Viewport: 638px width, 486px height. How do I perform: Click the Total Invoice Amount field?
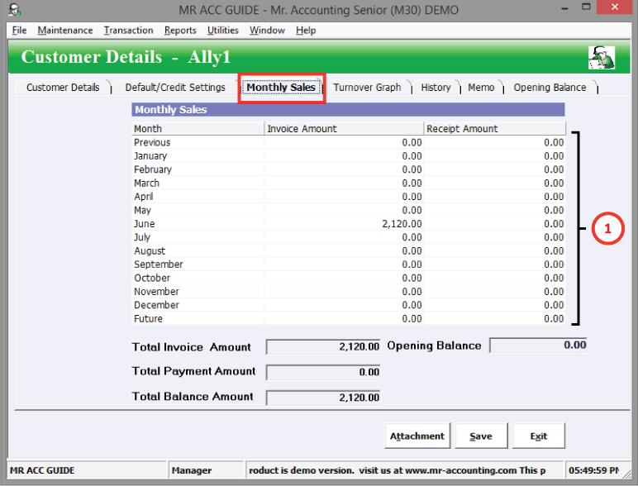coord(323,347)
